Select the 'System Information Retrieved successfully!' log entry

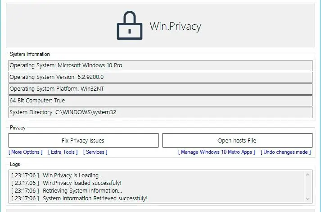95,198
